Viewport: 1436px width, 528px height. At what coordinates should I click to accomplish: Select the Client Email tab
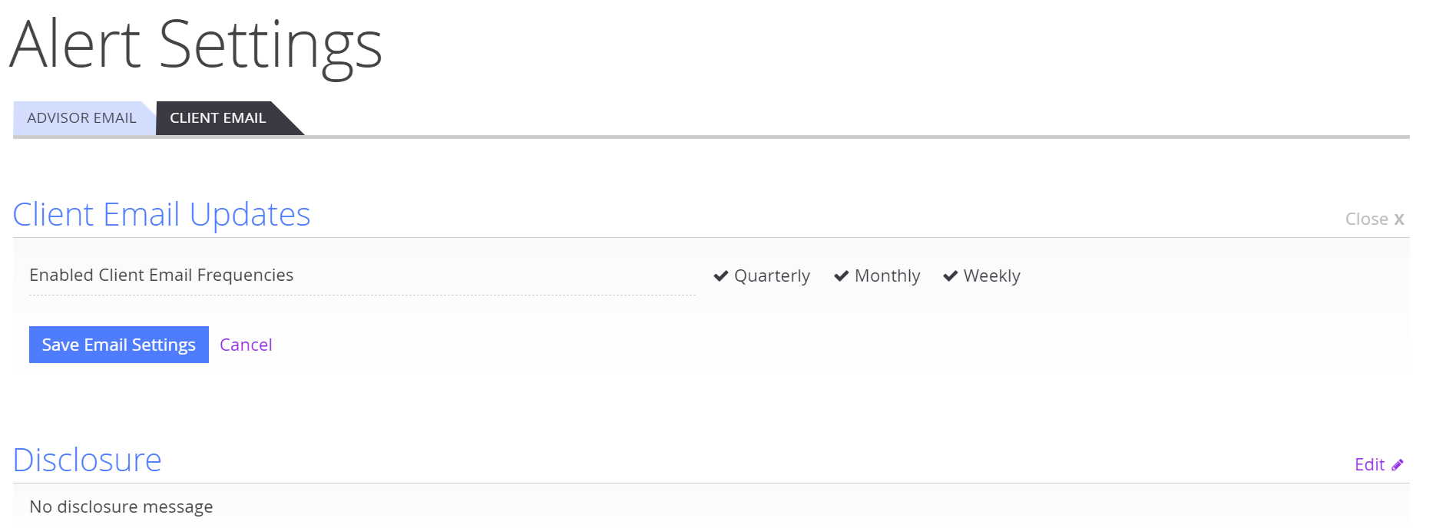coord(218,118)
